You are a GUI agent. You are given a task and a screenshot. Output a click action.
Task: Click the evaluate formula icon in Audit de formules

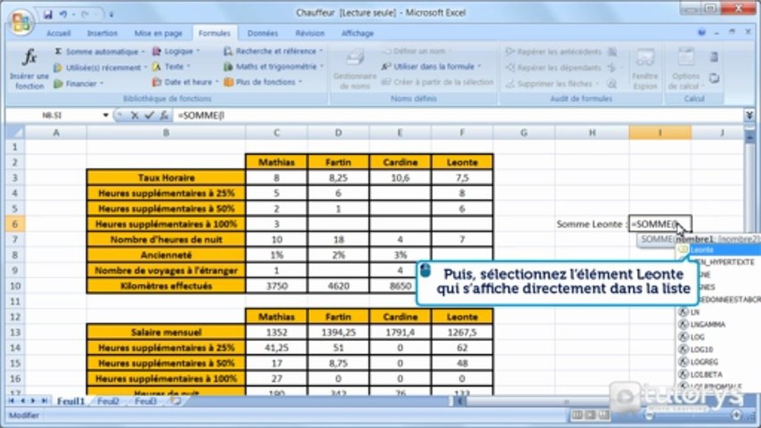[612, 84]
